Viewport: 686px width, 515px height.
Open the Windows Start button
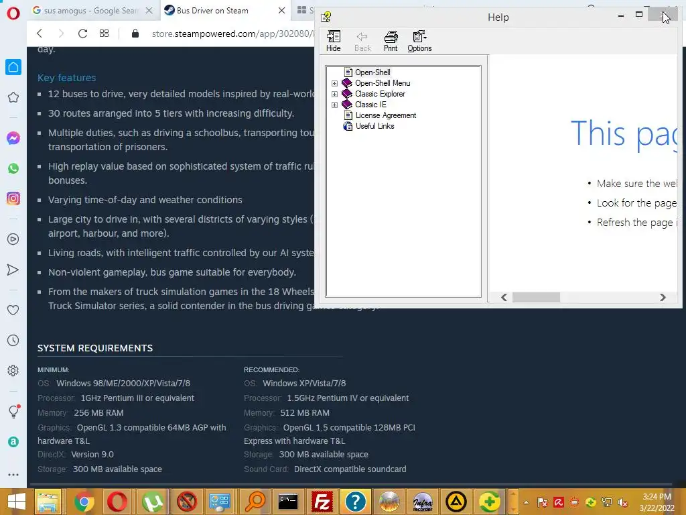point(17,502)
